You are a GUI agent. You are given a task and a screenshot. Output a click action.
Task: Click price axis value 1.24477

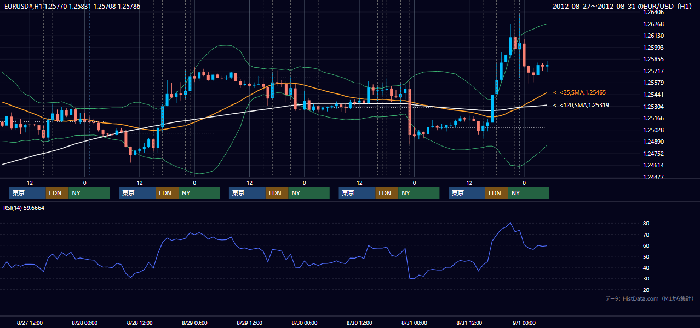653,177
